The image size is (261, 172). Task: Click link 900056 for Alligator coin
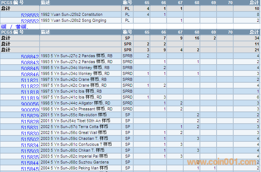point(30,104)
